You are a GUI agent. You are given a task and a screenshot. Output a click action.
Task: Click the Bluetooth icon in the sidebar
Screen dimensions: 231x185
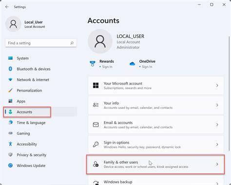point(10,69)
